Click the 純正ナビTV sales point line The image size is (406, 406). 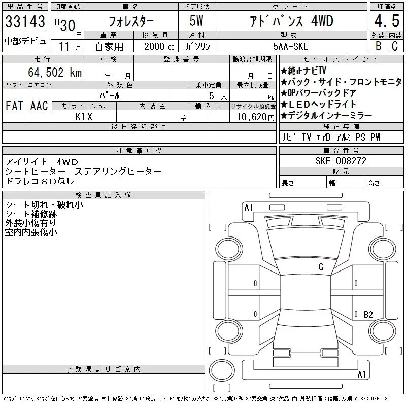pyautogui.click(x=303, y=71)
